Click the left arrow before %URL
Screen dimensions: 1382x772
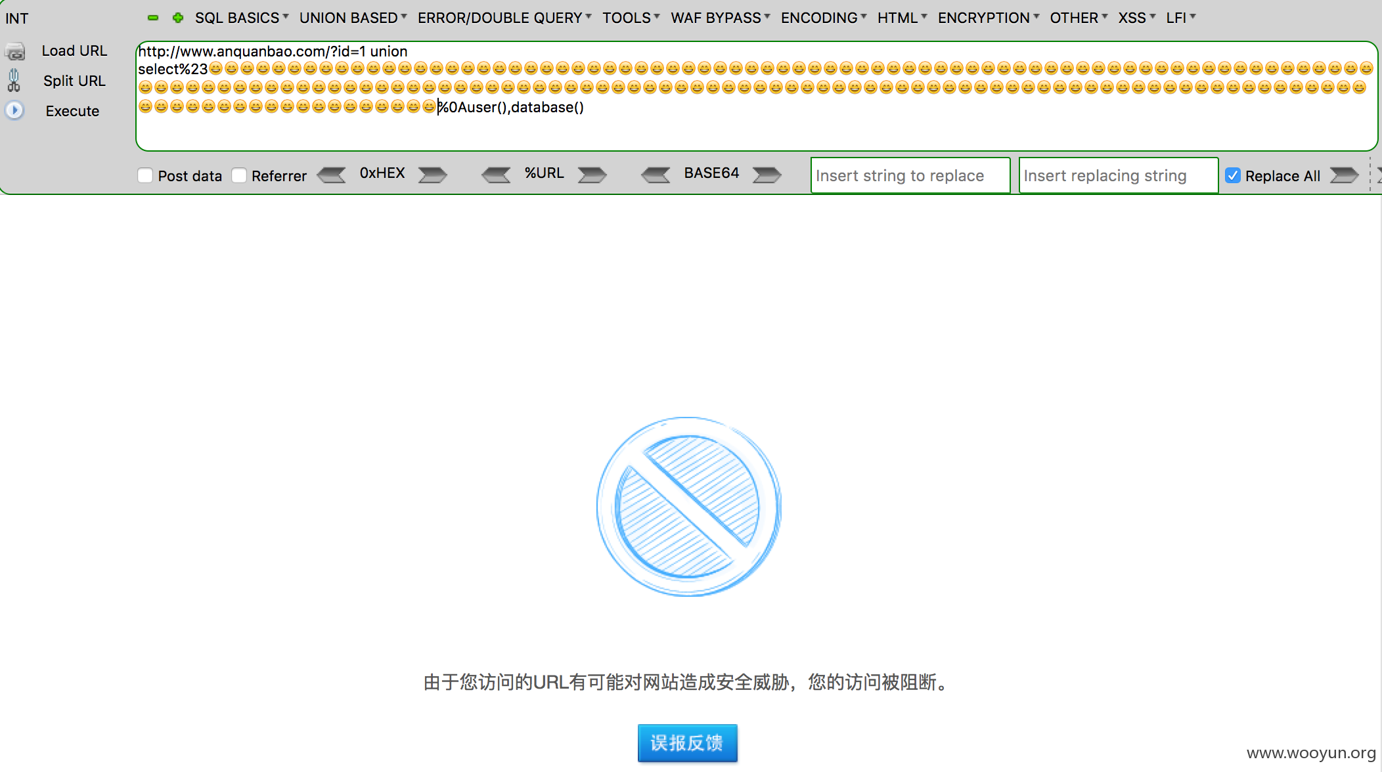(496, 175)
